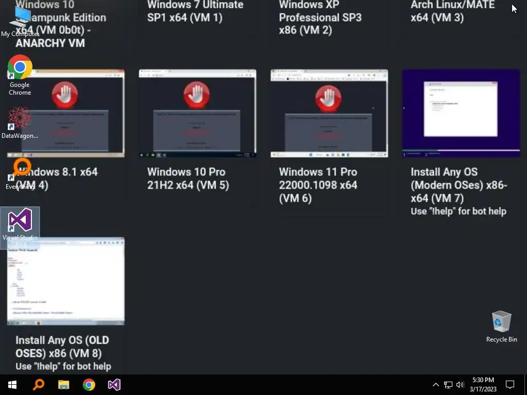Open the volume control tray icon

460,385
